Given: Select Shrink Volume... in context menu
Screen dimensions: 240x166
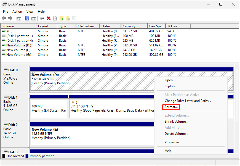Looking at the screenshot, I should click(176, 122).
